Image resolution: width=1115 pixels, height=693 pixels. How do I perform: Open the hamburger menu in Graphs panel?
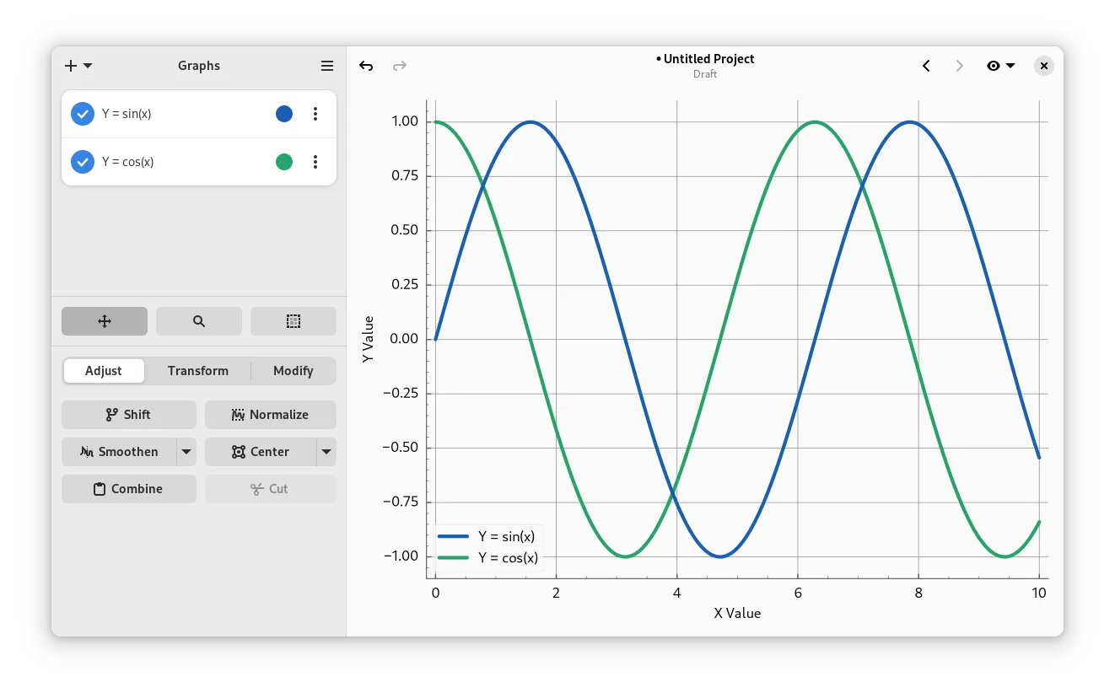tap(327, 66)
